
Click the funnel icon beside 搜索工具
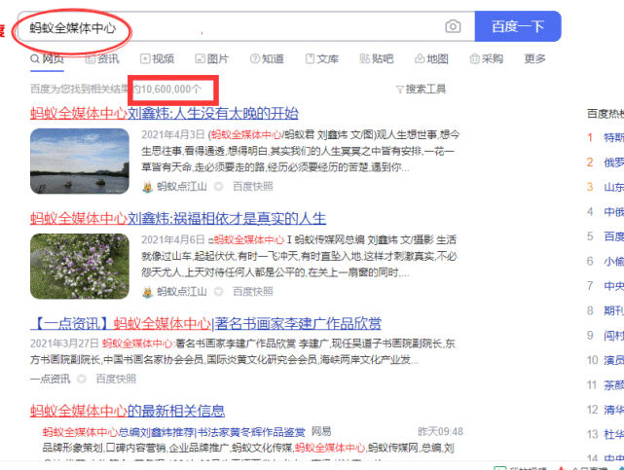point(400,90)
